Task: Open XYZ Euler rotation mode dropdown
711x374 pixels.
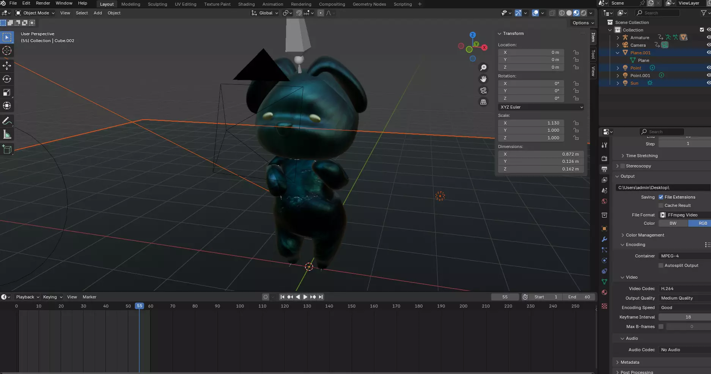Action: point(541,107)
